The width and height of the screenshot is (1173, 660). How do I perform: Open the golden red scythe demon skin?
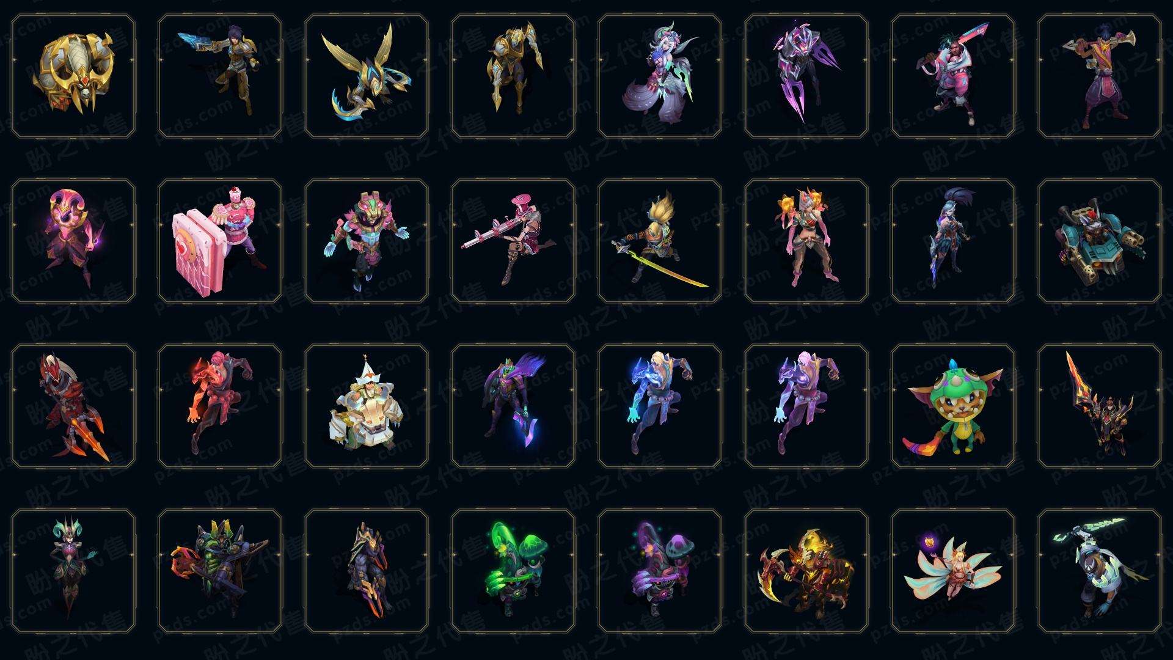806,571
